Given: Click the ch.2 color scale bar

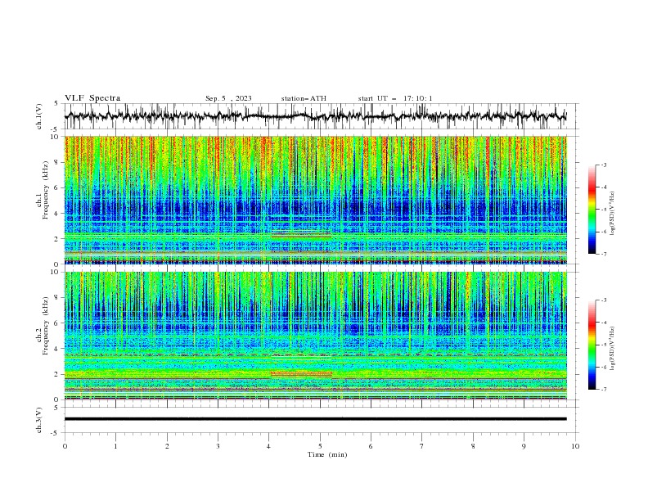Looking at the screenshot, I should tap(592, 345).
